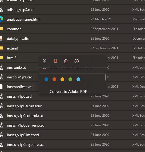Click the extend folder icon
The width and height of the screenshot is (145, 152).
[x=1, y=48]
